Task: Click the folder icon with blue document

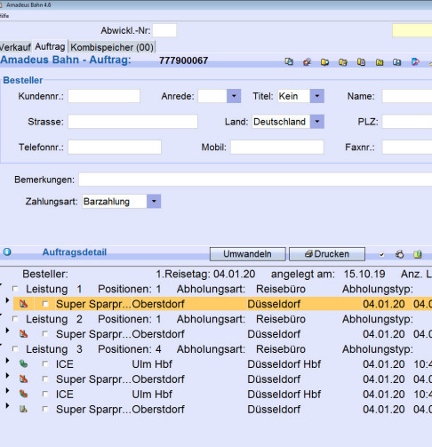Action: click(361, 62)
